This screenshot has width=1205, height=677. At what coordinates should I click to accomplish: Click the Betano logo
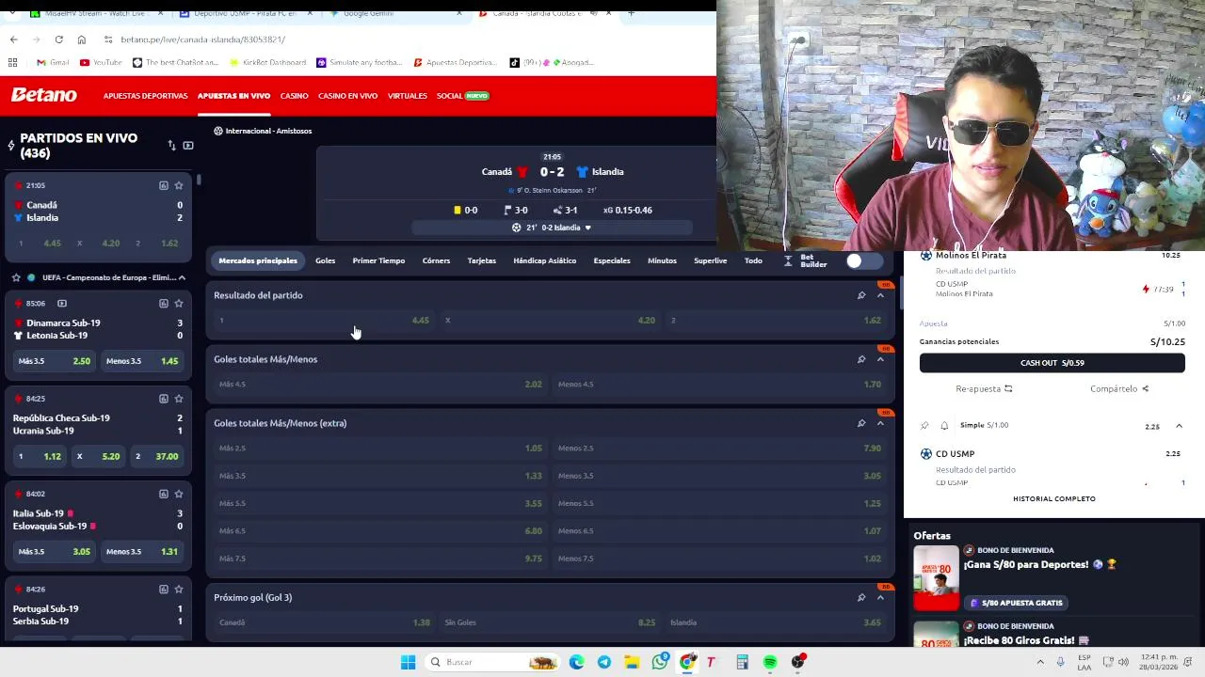click(44, 95)
